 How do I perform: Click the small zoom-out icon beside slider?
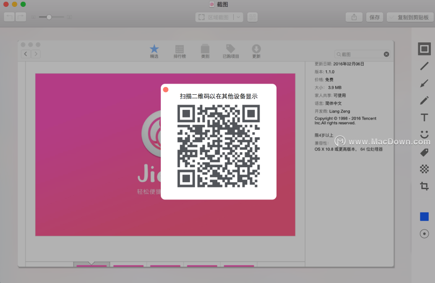pos(33,17)
